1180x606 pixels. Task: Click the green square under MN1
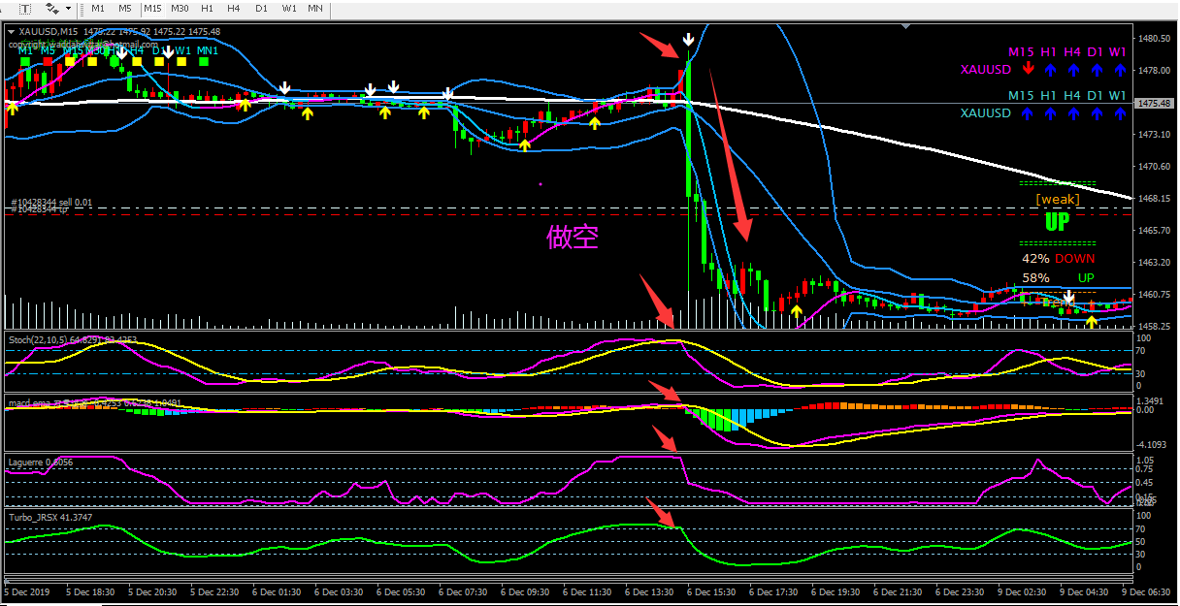[x=205, y=61]
